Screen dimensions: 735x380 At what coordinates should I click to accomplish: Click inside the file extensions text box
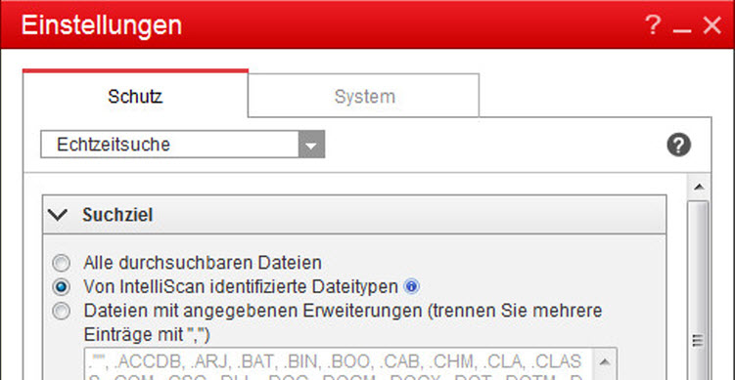click(x=339, y=363)
